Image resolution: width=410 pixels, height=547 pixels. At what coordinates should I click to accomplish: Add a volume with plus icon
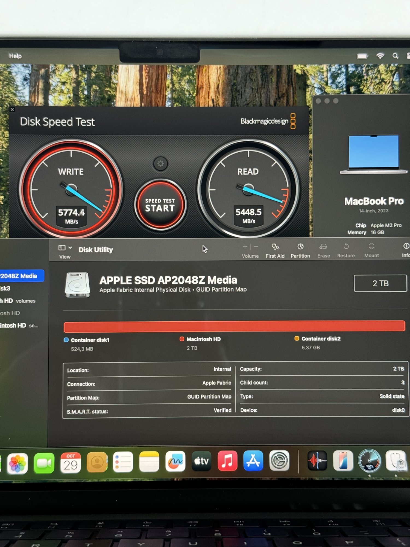[x=245, y=247]
